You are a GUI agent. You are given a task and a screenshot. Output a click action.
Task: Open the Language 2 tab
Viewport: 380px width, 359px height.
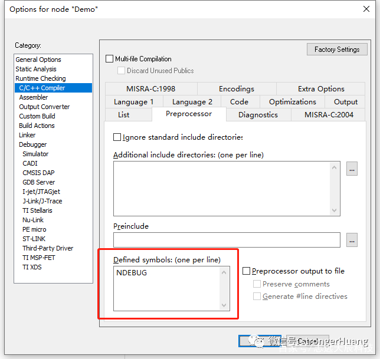tap(192, 101)
